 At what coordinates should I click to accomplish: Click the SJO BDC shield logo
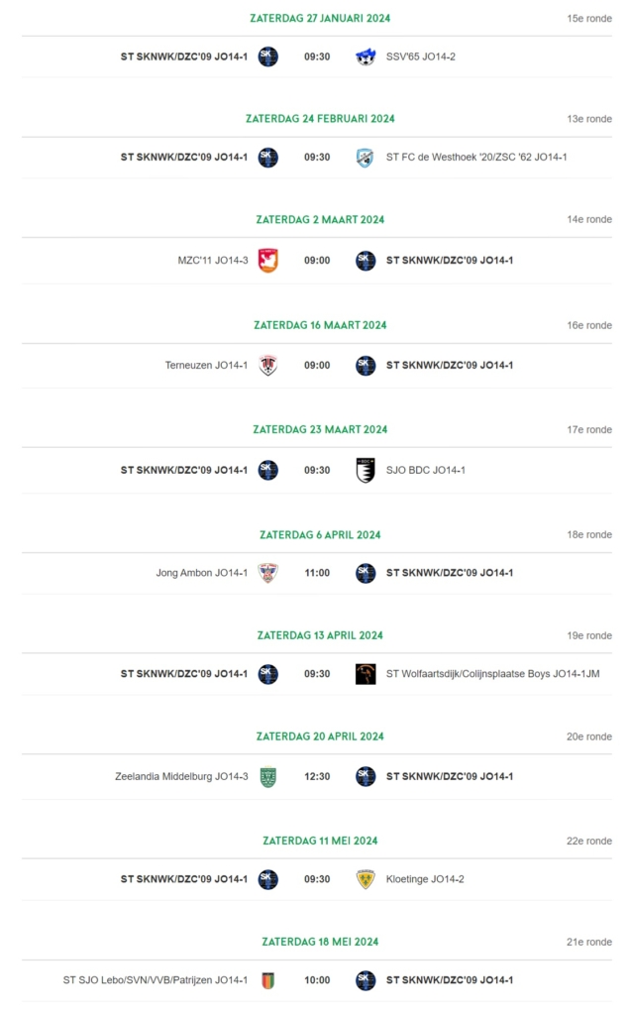(x=366, y=471)
